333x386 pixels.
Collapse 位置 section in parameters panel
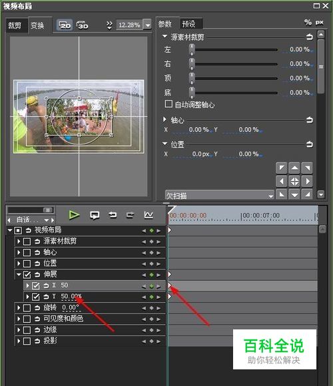pos(165,144)
